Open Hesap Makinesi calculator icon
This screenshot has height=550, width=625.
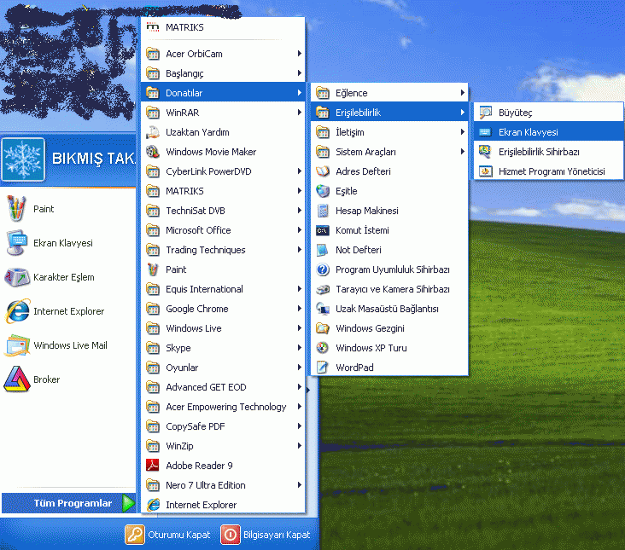click(322, 211)
